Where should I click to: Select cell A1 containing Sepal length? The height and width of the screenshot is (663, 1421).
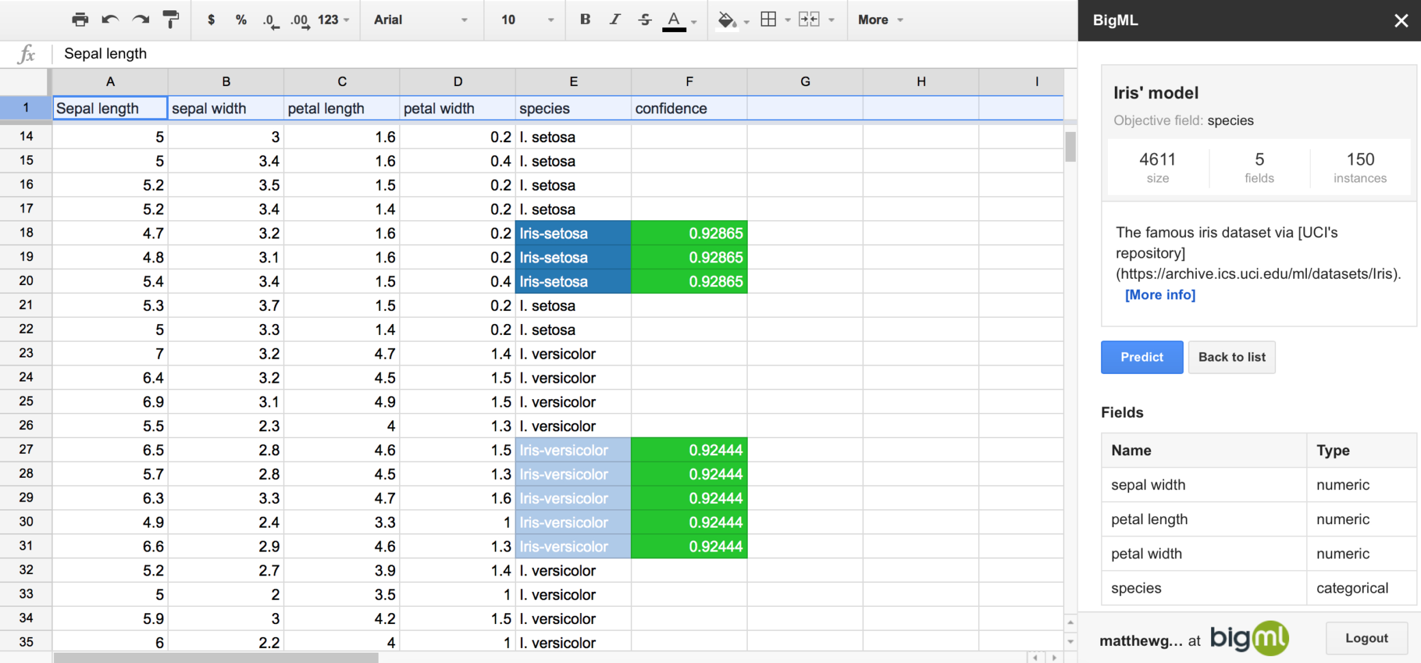109,108
